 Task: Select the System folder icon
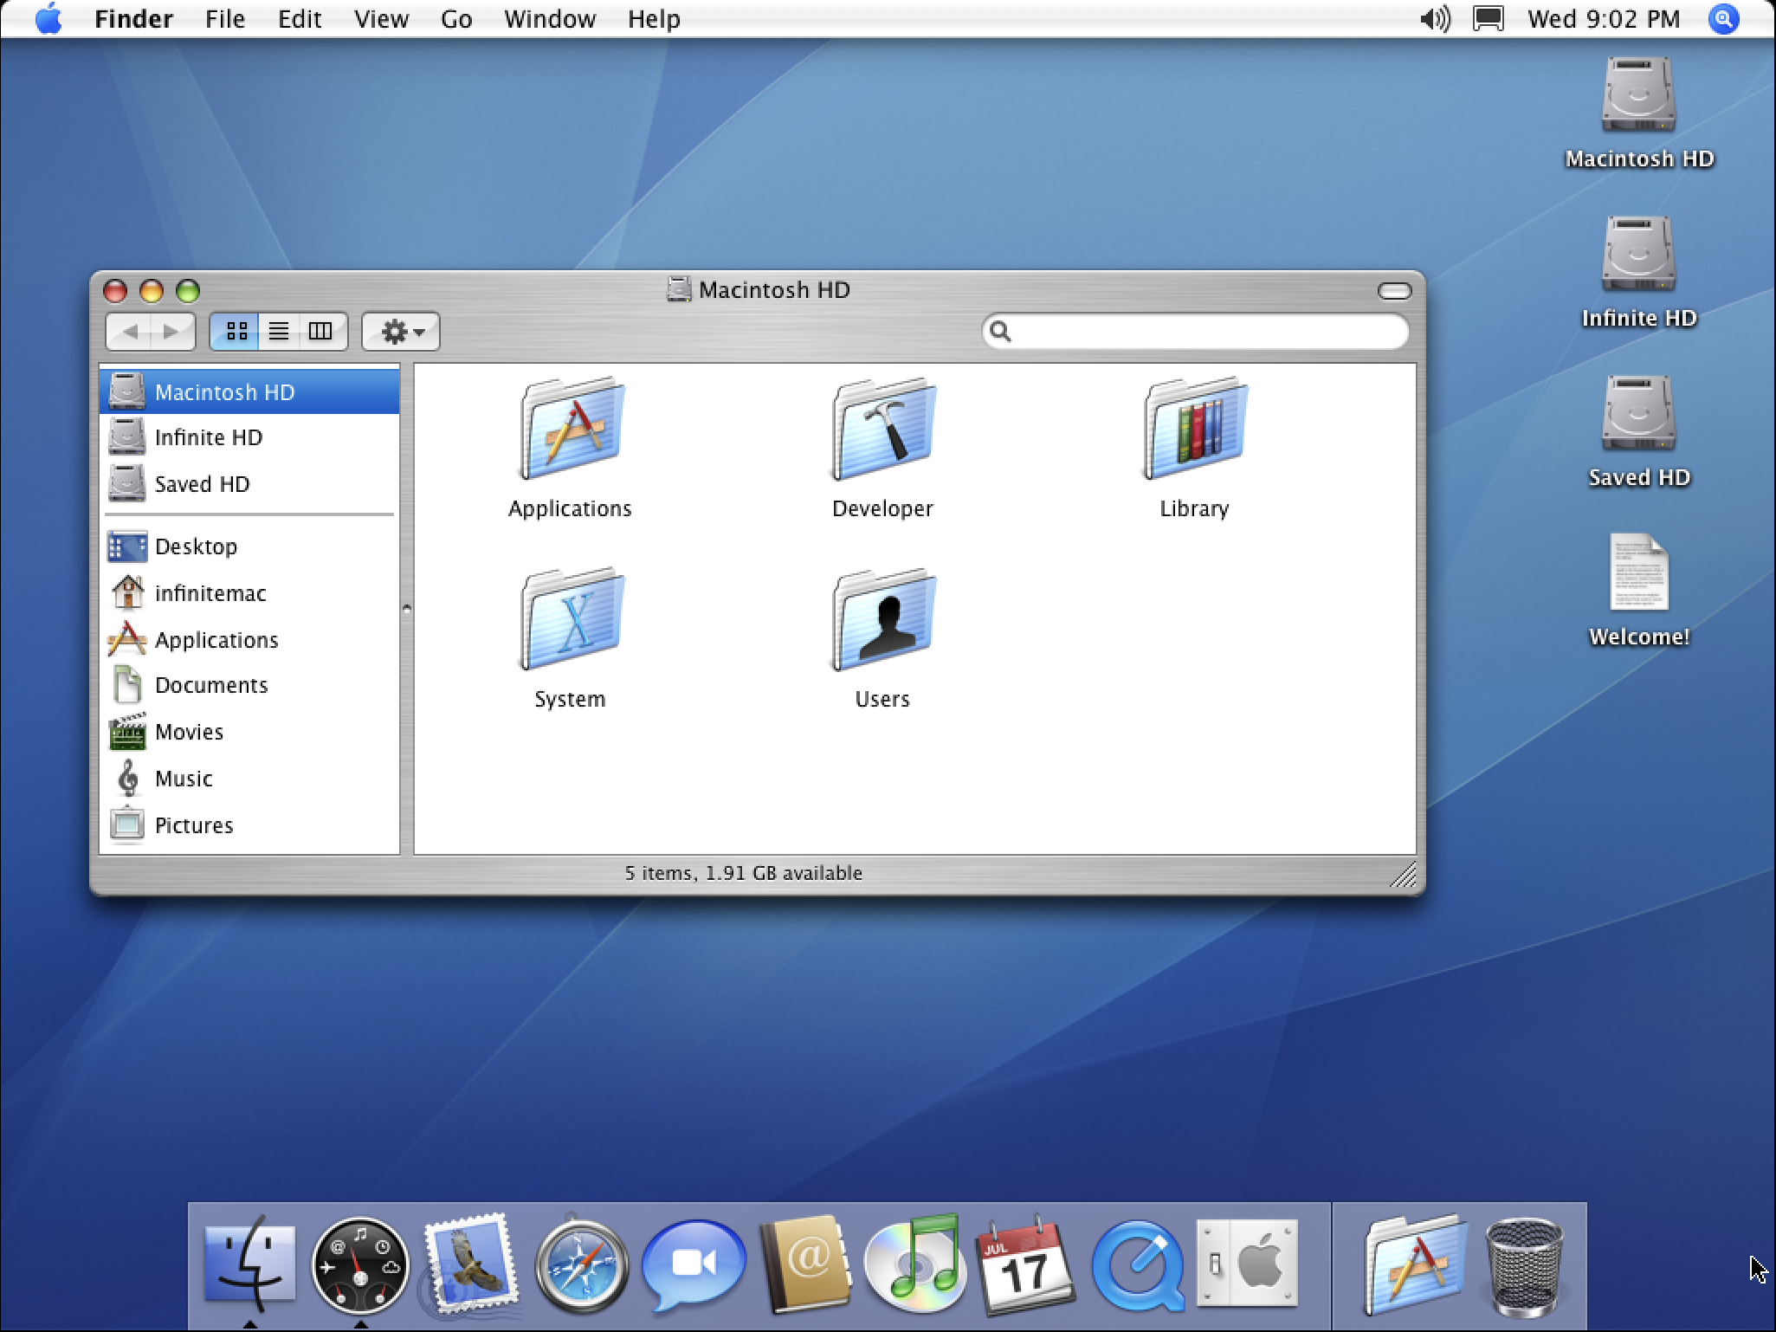tap(572, 620)
